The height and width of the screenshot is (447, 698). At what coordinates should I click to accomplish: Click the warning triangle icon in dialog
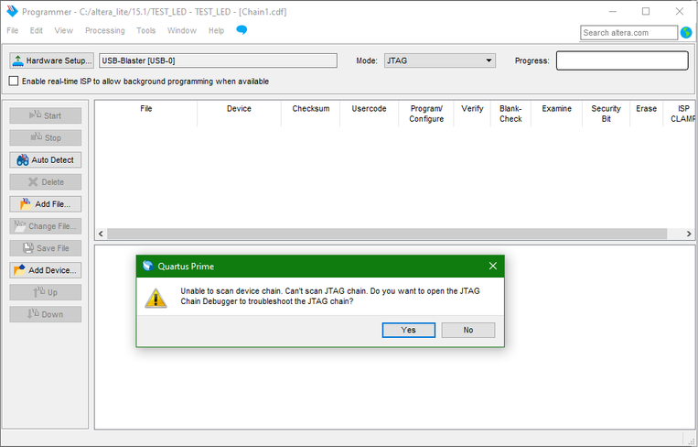[x=156, y=298]
